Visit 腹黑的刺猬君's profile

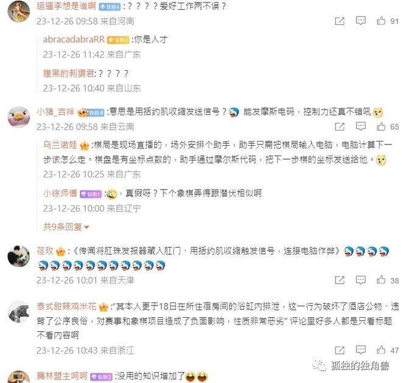tap(68, 73)
